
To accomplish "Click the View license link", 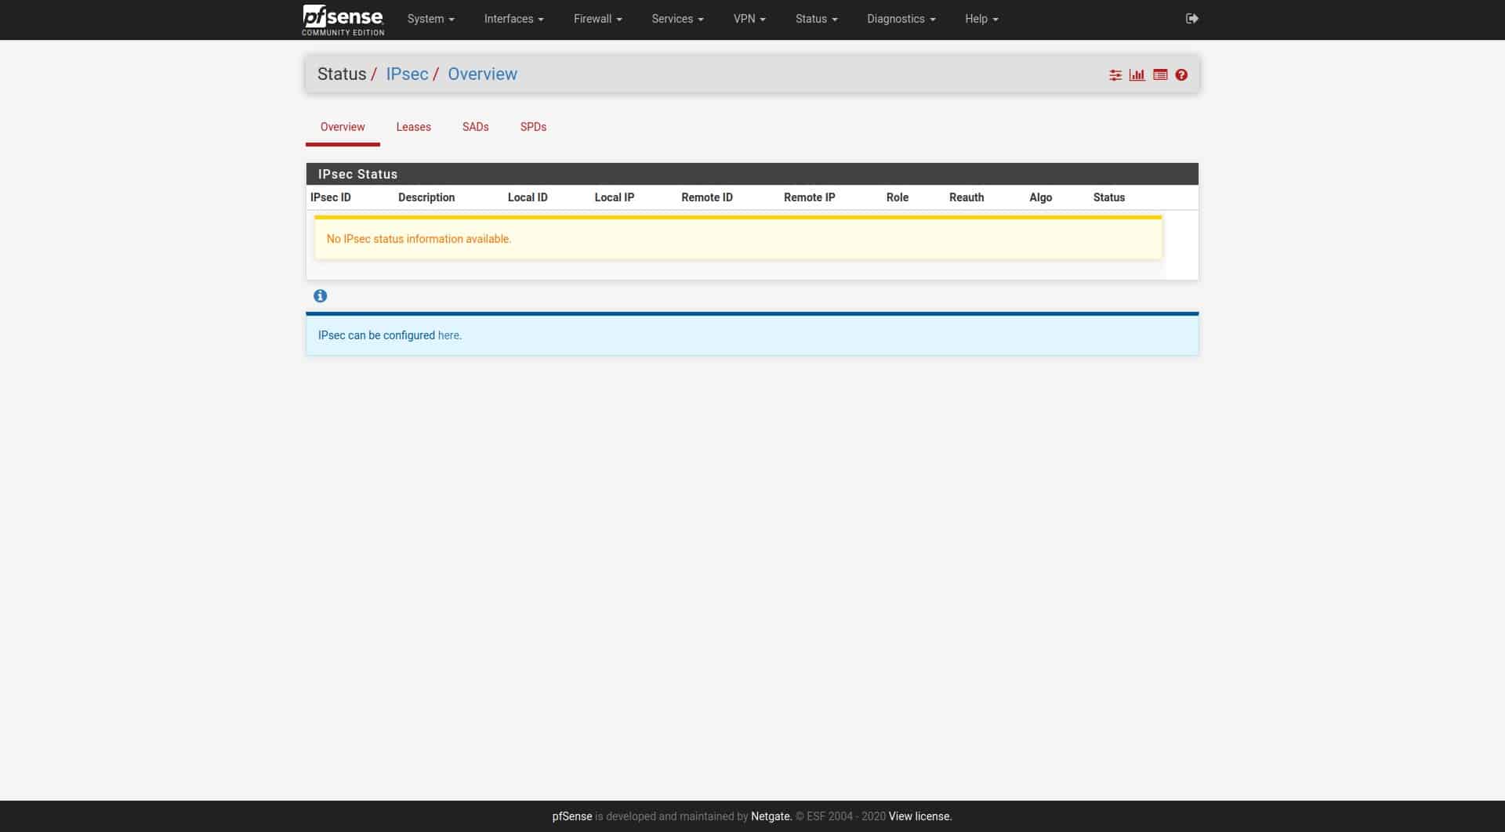I will (919, 816).
